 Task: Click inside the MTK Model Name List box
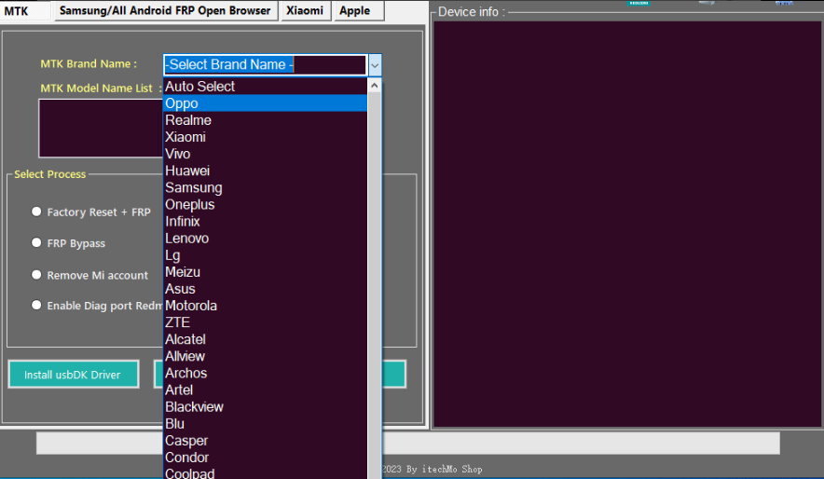click(x=101, y=129)
